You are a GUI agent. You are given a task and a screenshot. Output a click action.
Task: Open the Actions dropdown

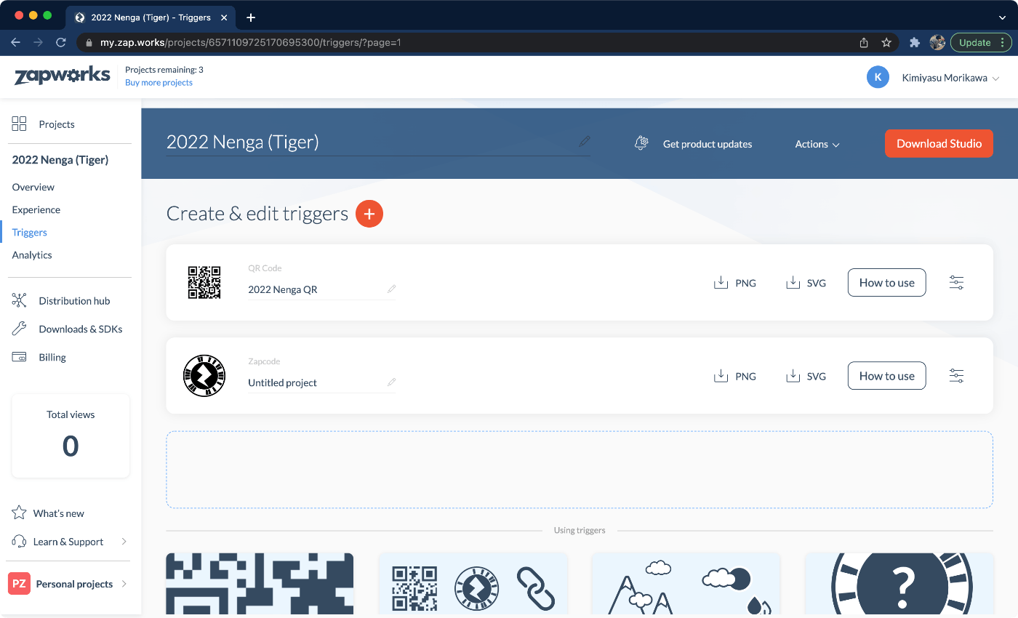pos(817,144)
